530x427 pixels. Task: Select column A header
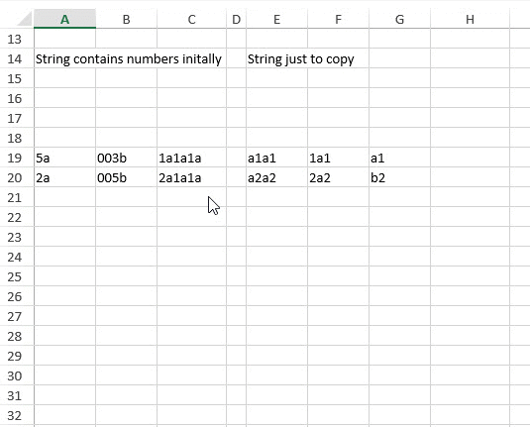click(x=65, y=19)
